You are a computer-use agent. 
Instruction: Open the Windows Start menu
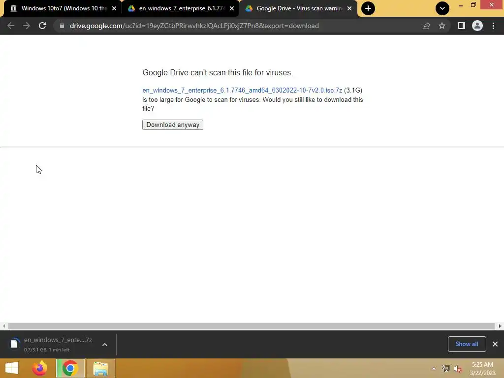[12, 368]
